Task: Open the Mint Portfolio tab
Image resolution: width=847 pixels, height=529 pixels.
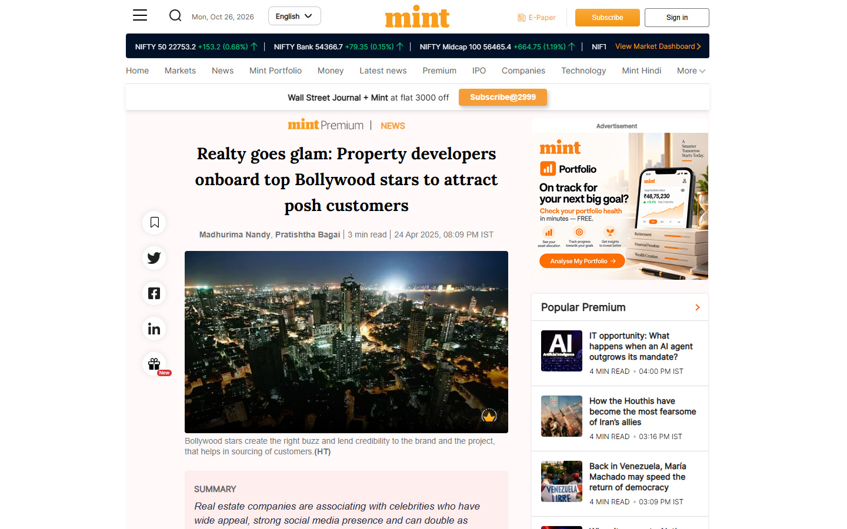Action: [x=275, y=71]
